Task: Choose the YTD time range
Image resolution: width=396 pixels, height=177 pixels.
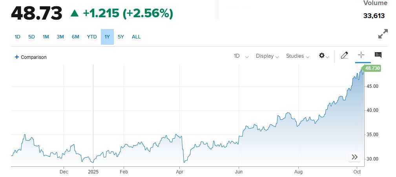Action: coord(92,37)
